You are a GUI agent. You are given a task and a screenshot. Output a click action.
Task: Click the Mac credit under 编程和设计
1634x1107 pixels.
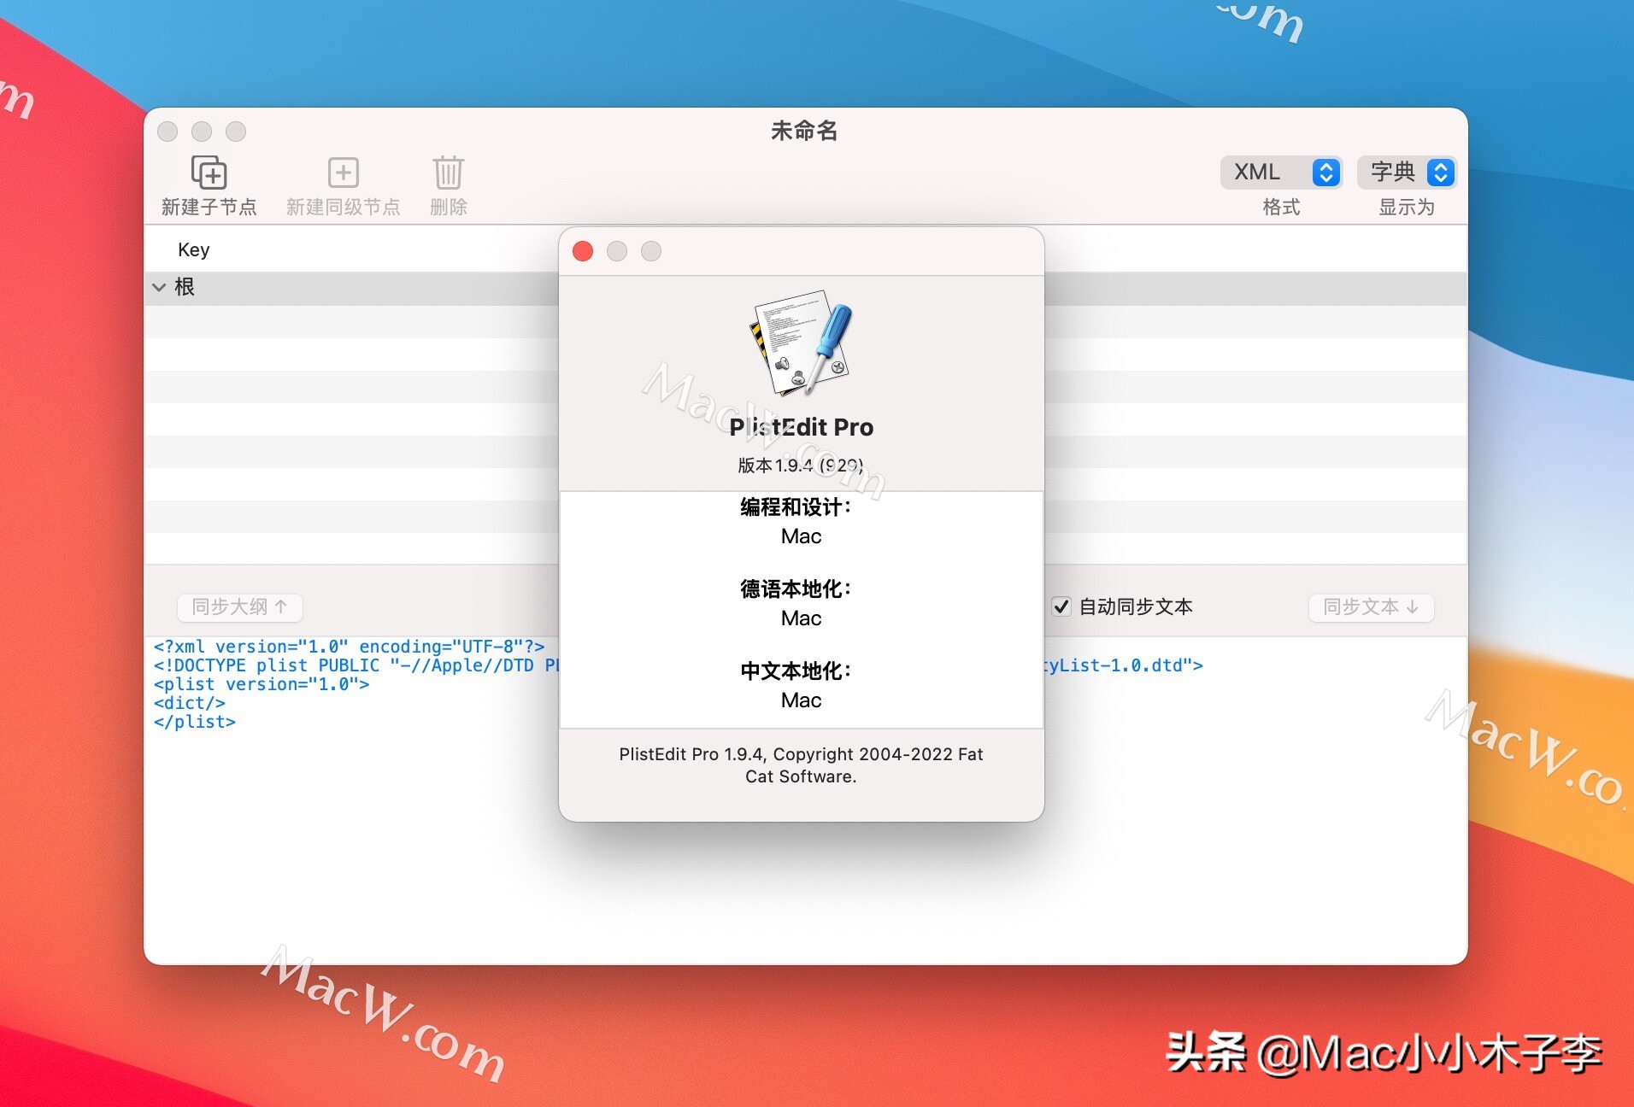tap(801, 536)
